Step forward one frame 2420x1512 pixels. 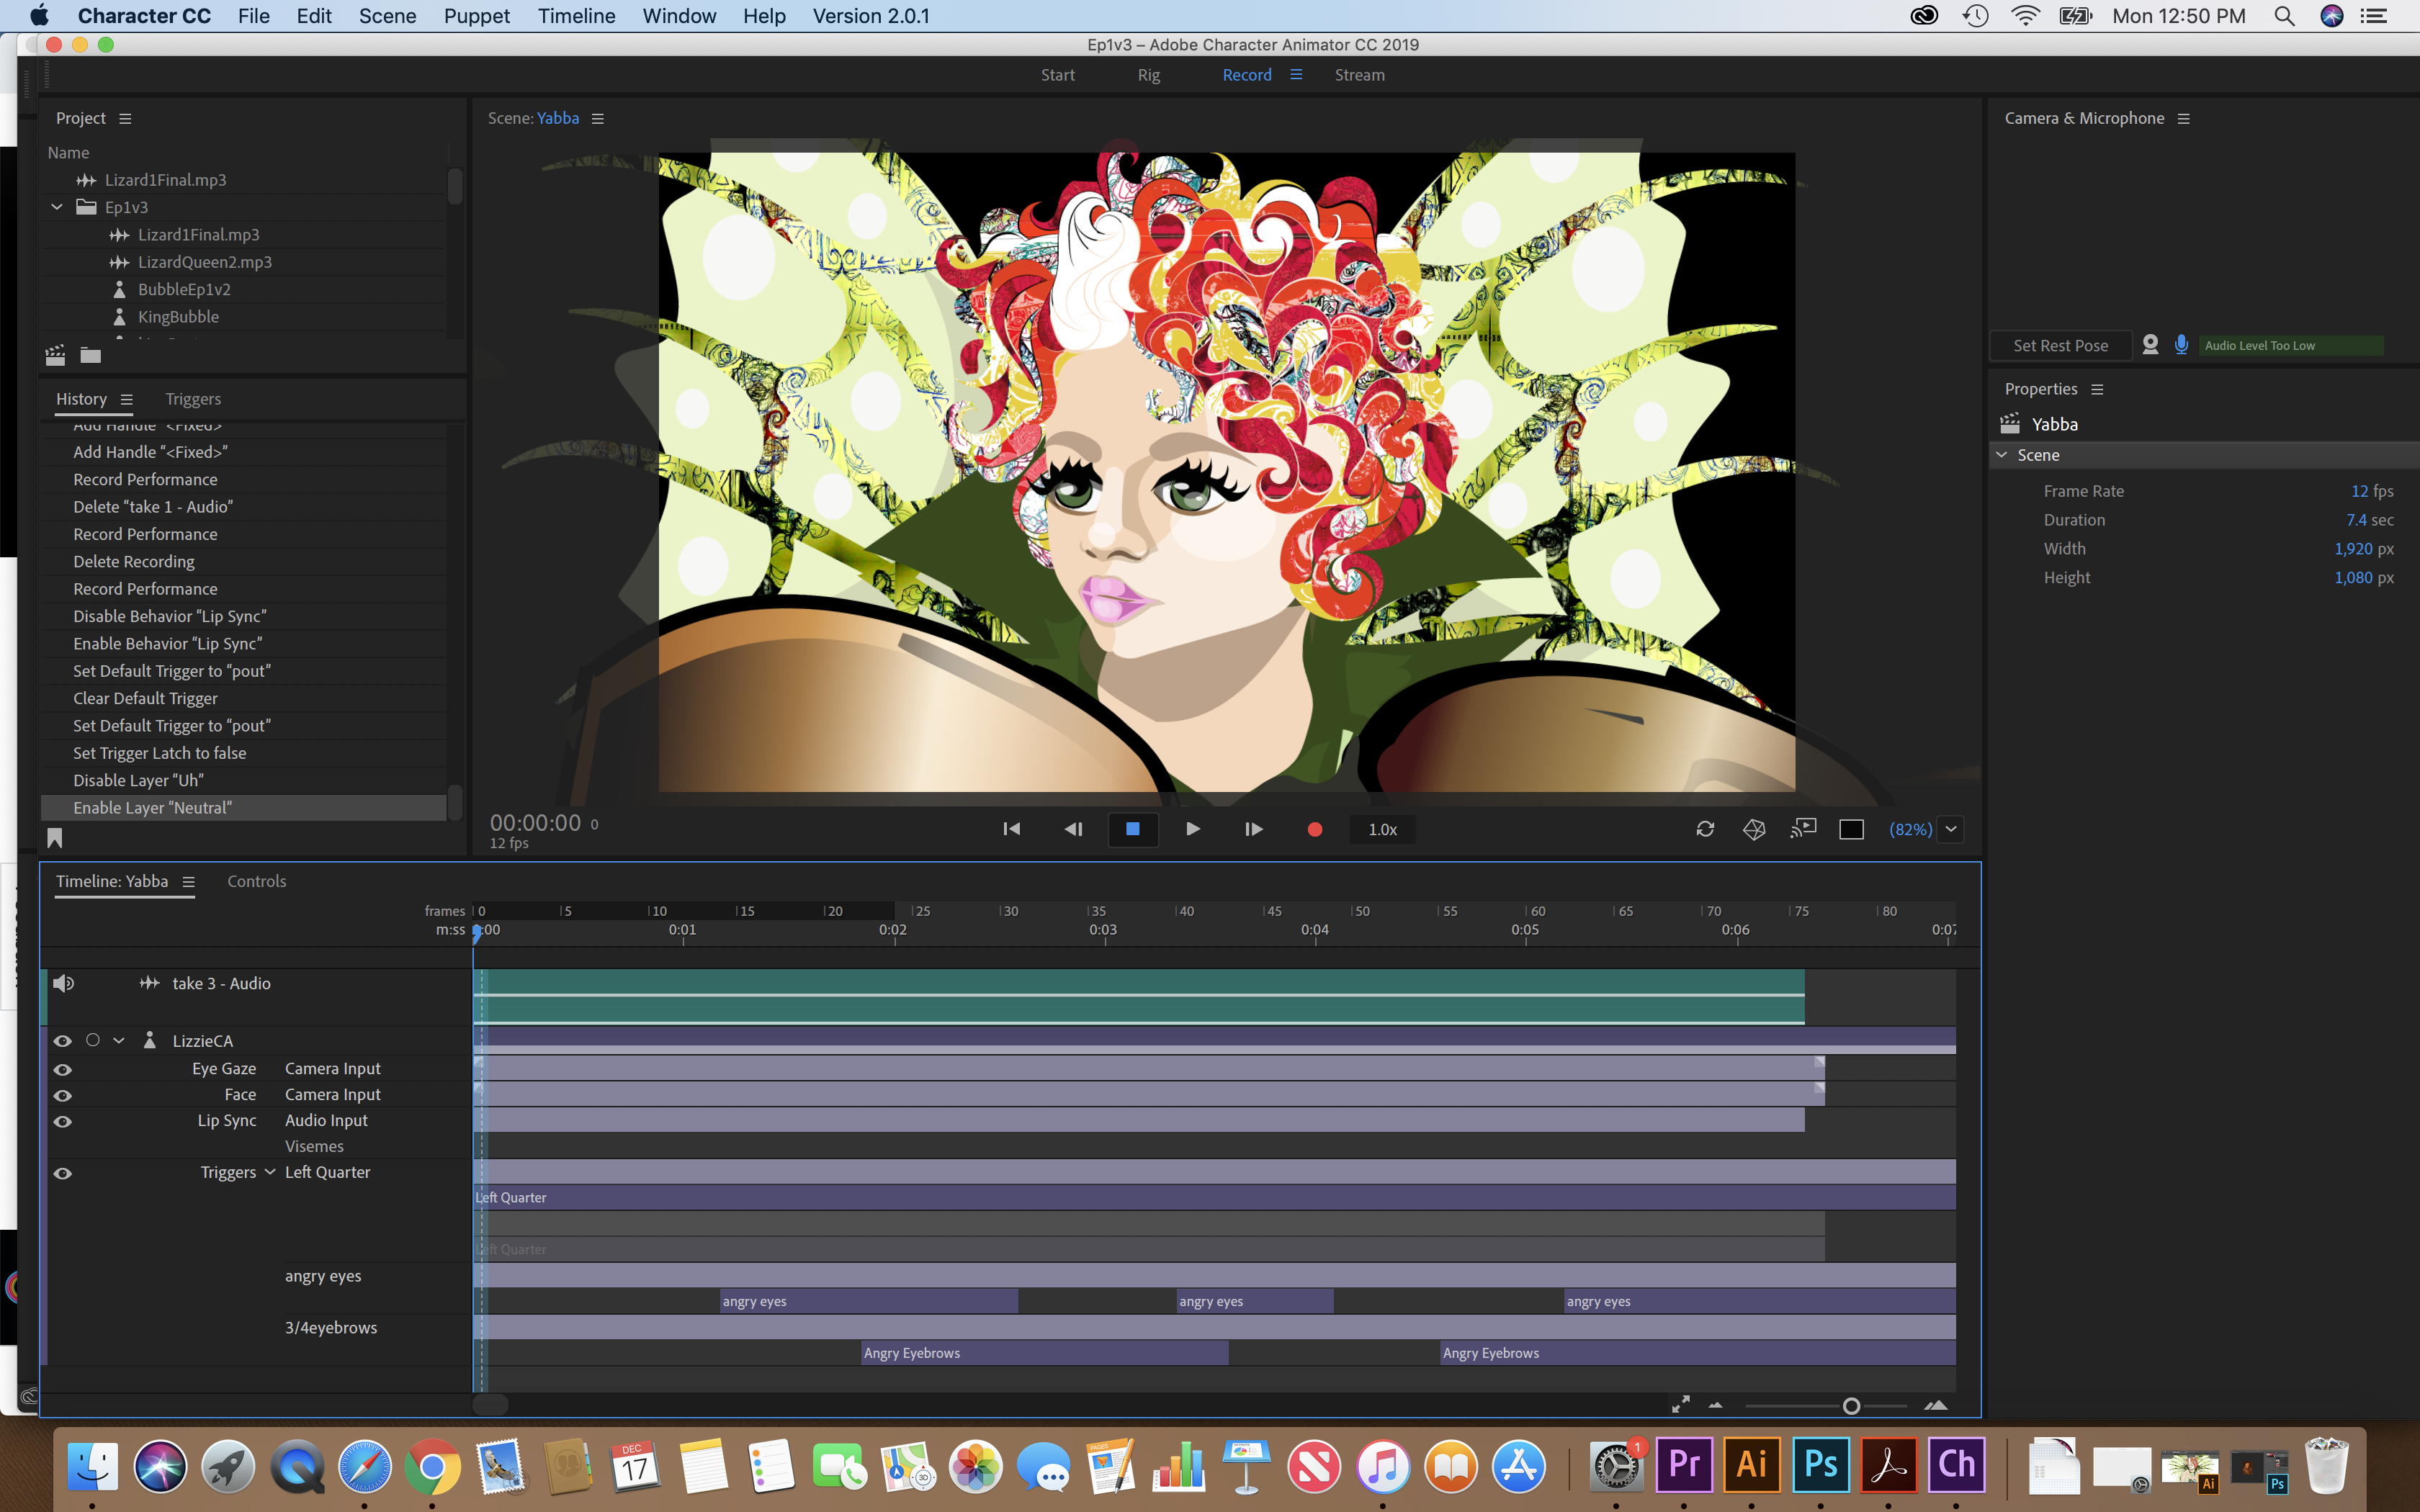pyautogui.click(x=1253, y=829)
